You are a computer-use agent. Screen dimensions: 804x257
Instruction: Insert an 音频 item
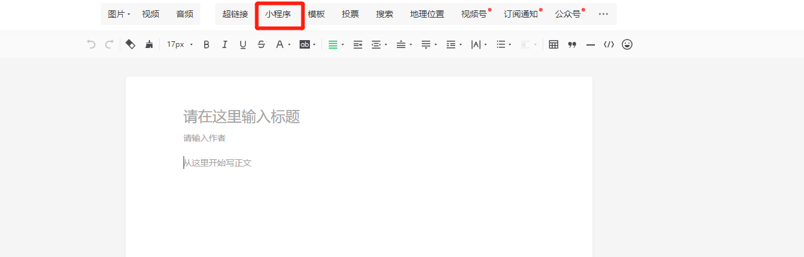[x=185, y=14]
